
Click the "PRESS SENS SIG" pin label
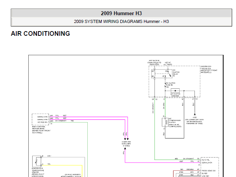208,171
